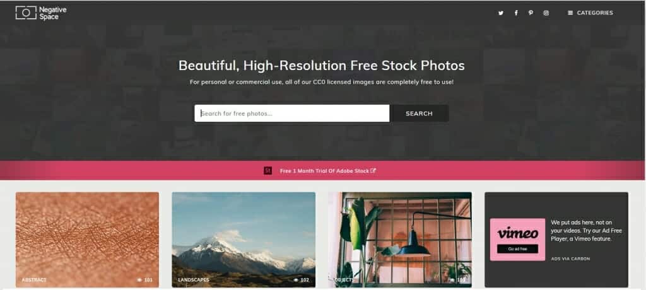This screenshot has height=290, width=646.
Task: Open the Pinterest social icon
Action: 531,13
